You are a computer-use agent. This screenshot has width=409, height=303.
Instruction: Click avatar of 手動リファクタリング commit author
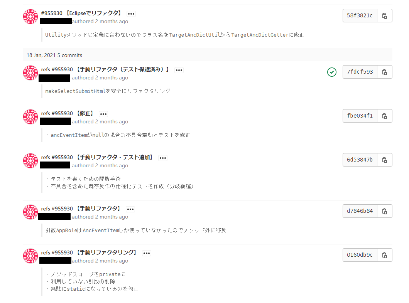30,256
